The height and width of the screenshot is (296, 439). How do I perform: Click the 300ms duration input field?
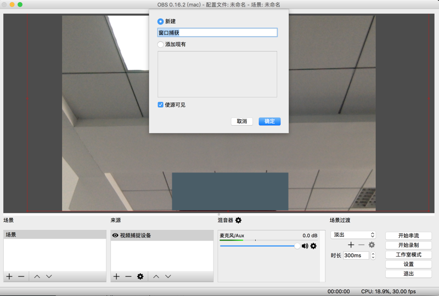(x=356, y=256)
